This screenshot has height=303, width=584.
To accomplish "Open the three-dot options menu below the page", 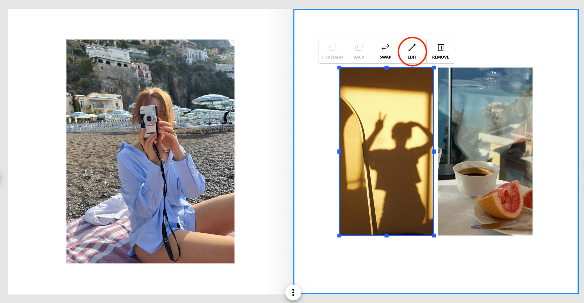I will 293,292.
